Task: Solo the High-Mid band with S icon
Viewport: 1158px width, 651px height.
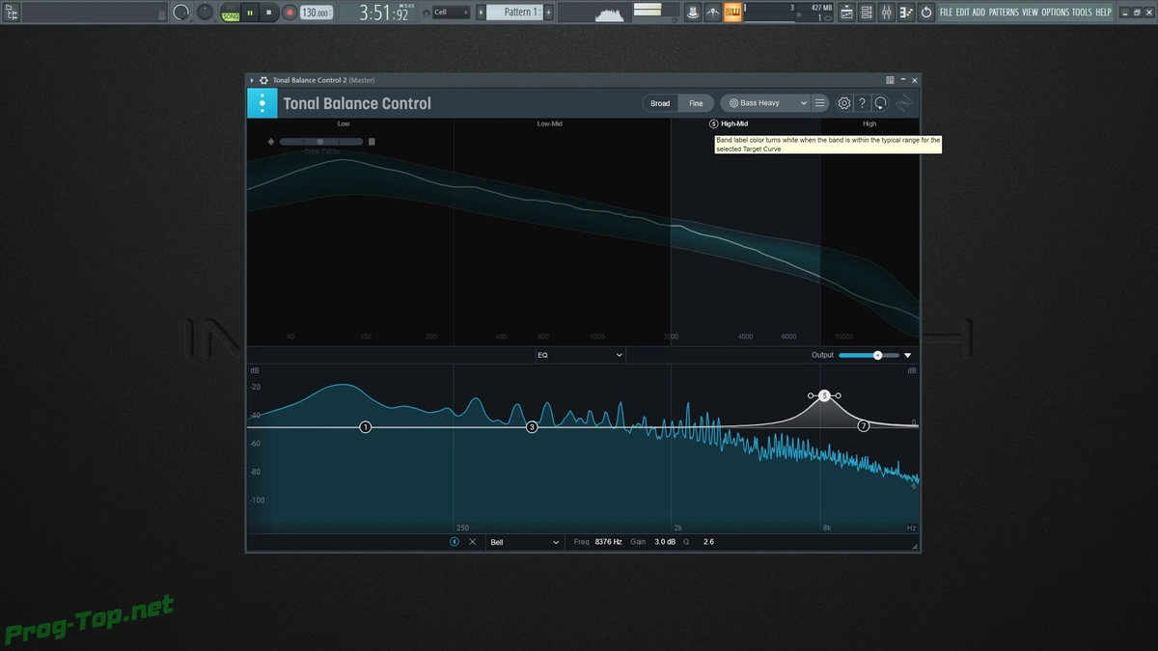Action: pyautogui.click(x=714, y=123)
